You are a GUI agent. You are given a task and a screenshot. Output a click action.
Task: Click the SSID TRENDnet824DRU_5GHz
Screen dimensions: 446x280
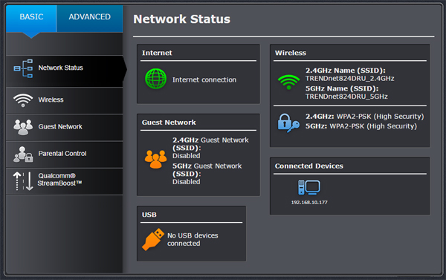(346, 97)
